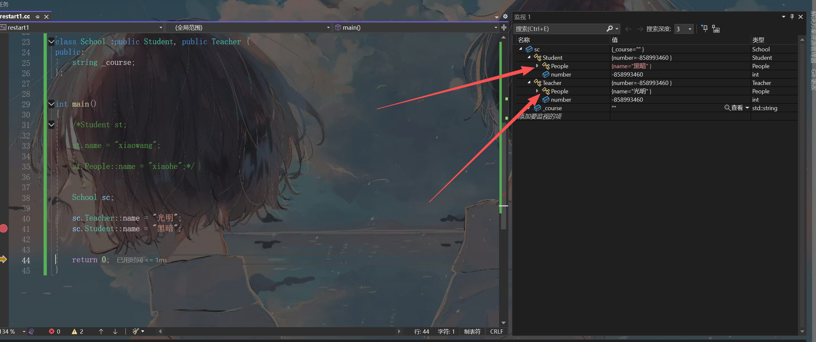
Task: Open the code cleanup dropdown arrow
Action: (143, 331)
